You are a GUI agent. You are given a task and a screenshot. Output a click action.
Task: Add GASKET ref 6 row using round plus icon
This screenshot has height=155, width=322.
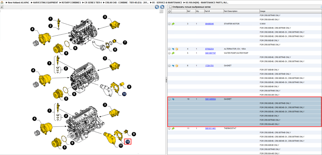pyautogui.click(x=169, y=66)
